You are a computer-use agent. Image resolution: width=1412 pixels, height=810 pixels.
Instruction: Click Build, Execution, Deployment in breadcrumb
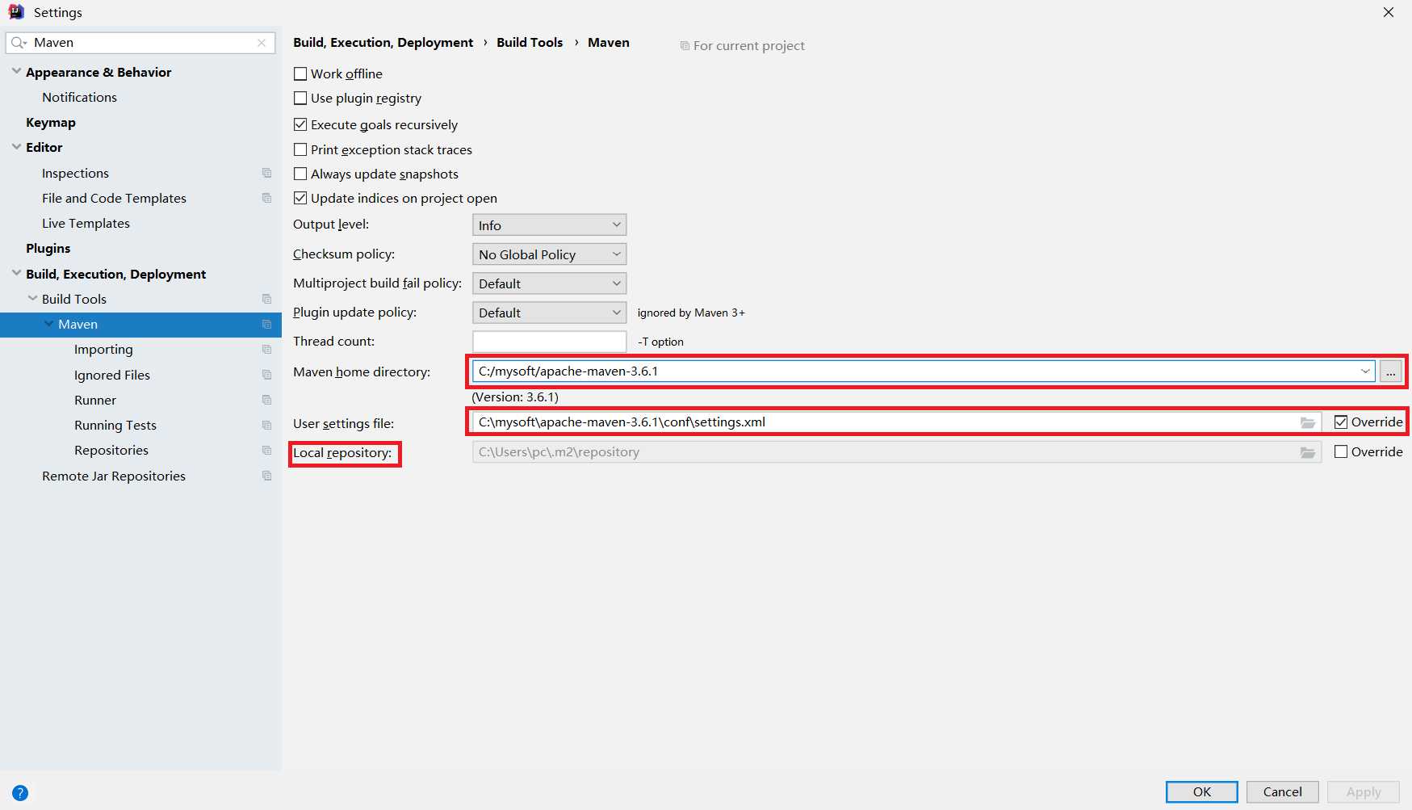[383, 42]
